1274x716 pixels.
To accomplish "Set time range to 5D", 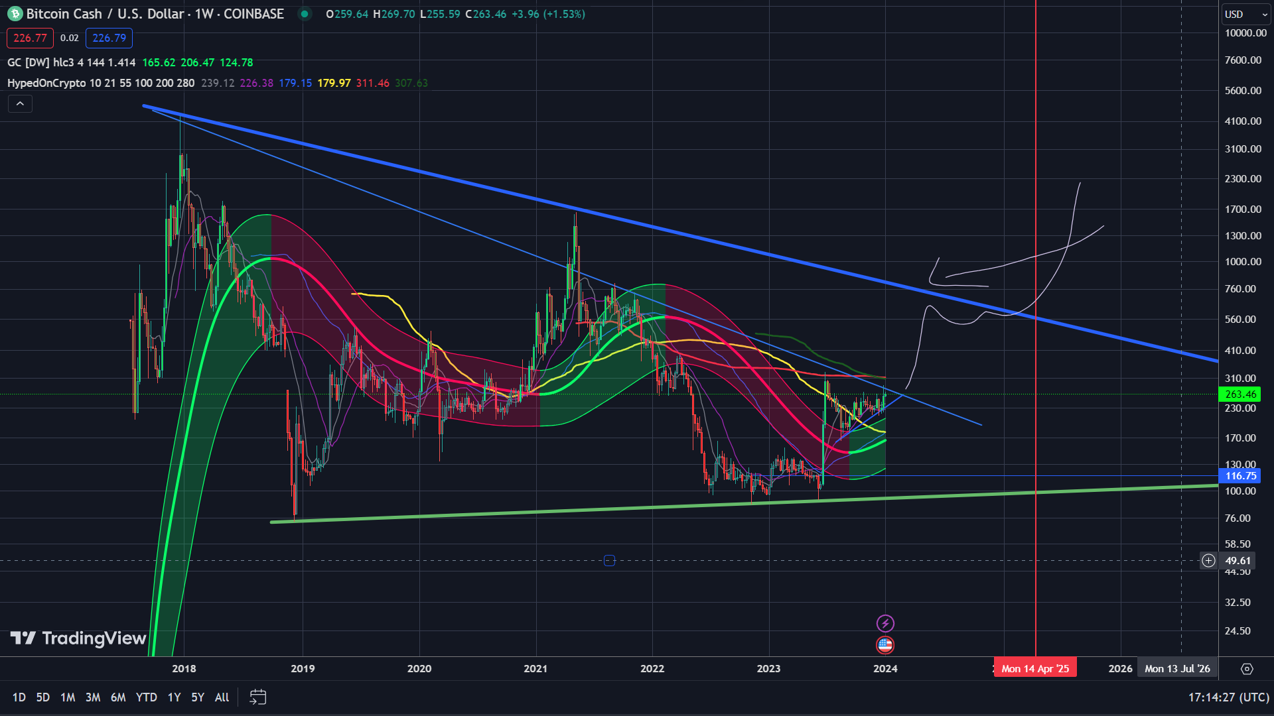I will point(43,697).
